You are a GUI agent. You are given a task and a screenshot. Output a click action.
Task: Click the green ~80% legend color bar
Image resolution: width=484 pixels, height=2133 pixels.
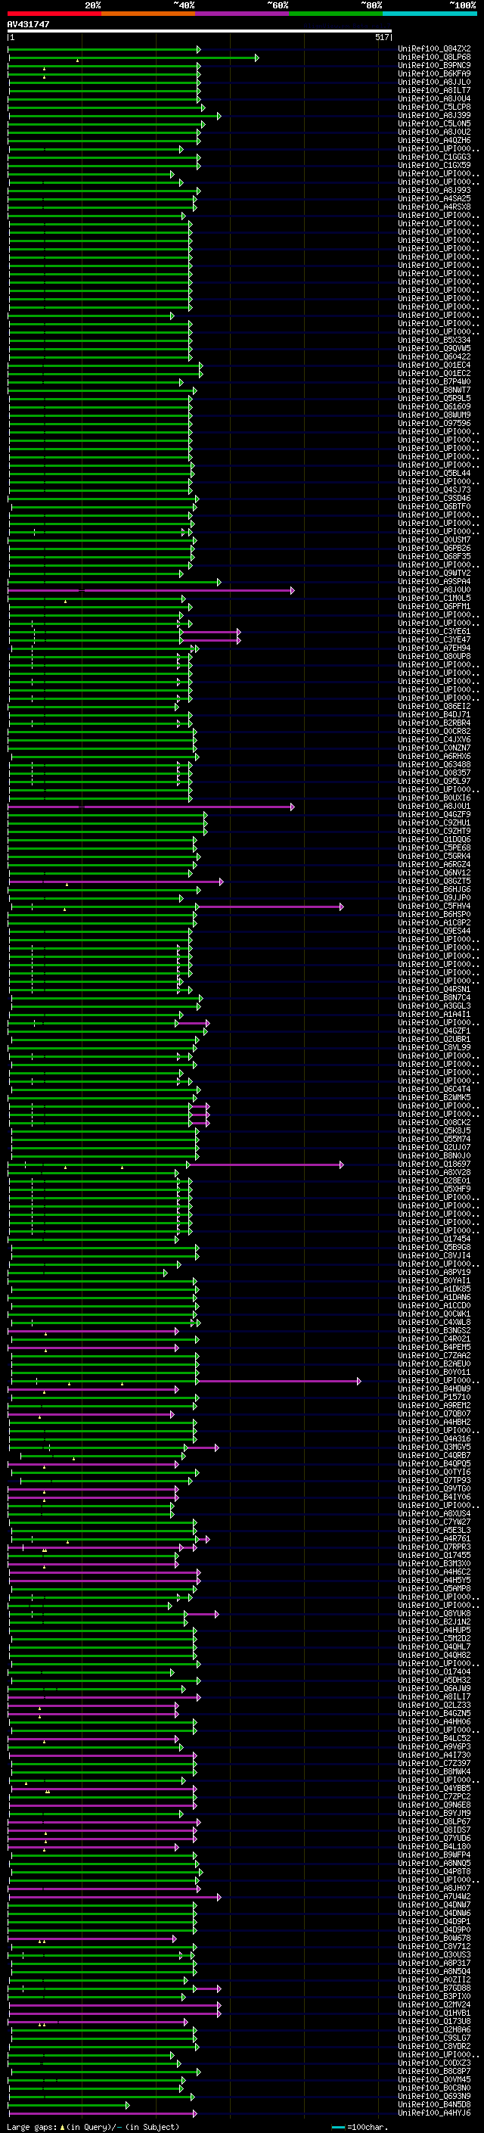pyautogui.click(x=336, y=14)
